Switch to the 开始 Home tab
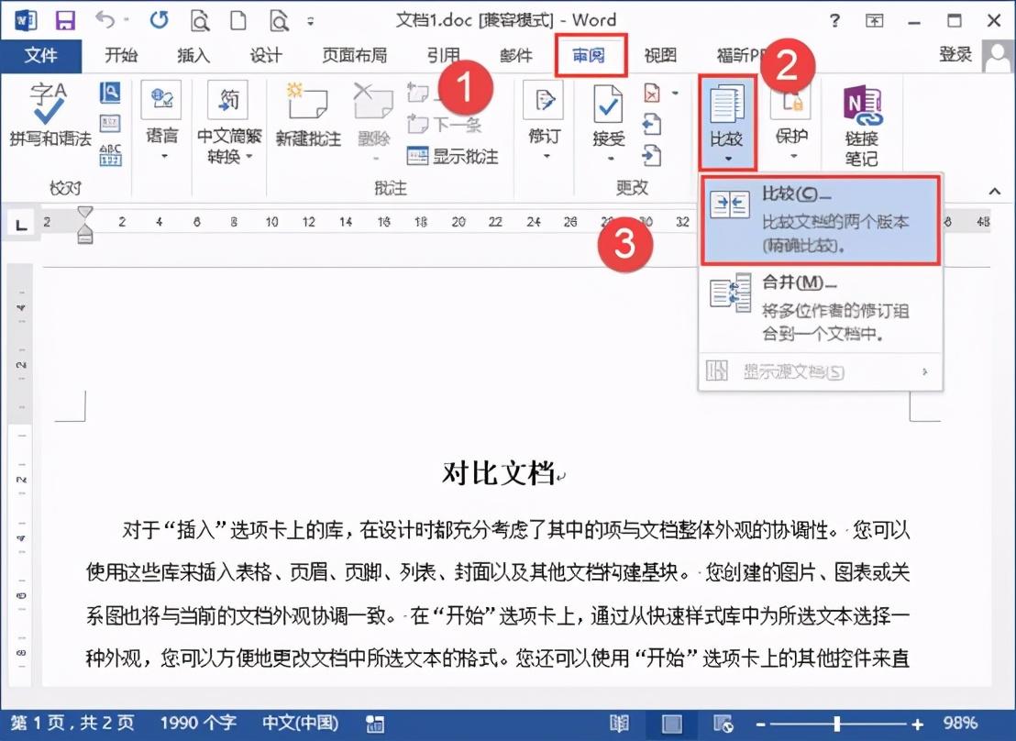The height and width of the screenshot is (741, 1016). [x=122, y=56]
